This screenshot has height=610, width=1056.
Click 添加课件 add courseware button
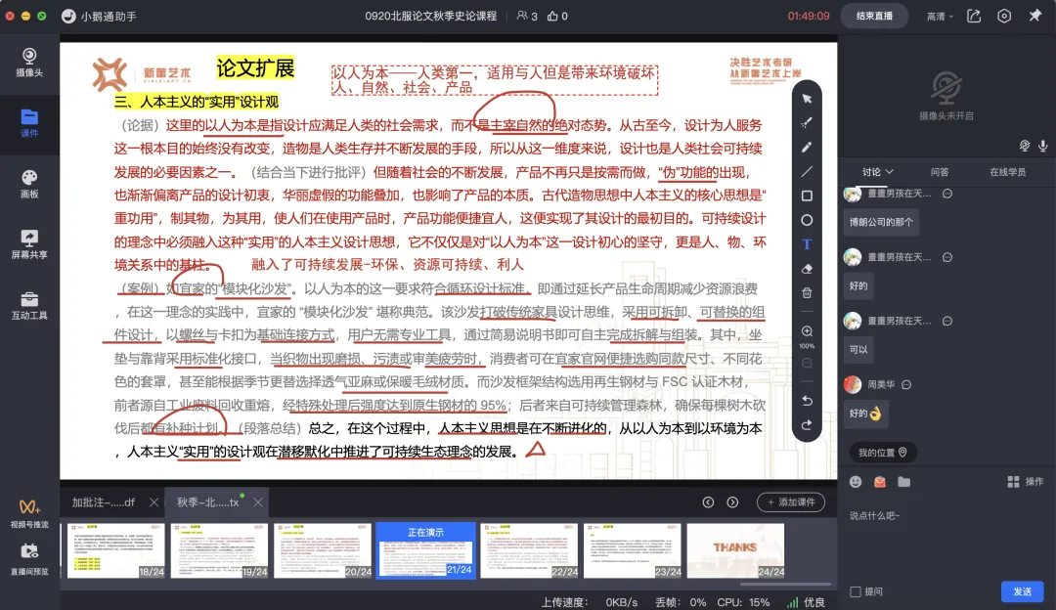click(x=791, y=502)
